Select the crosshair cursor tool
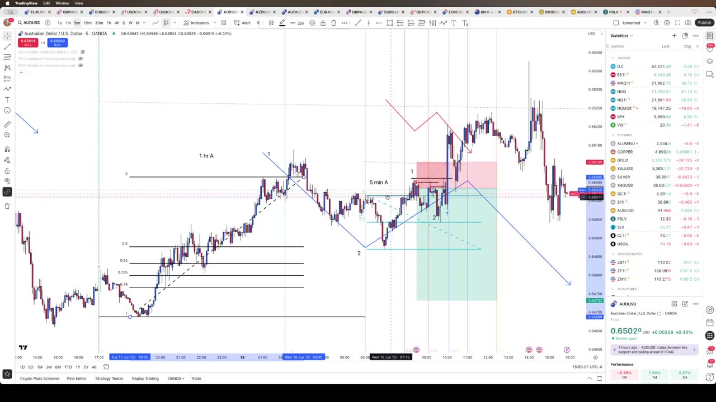 pyautogui.click(x=7, y=36)
